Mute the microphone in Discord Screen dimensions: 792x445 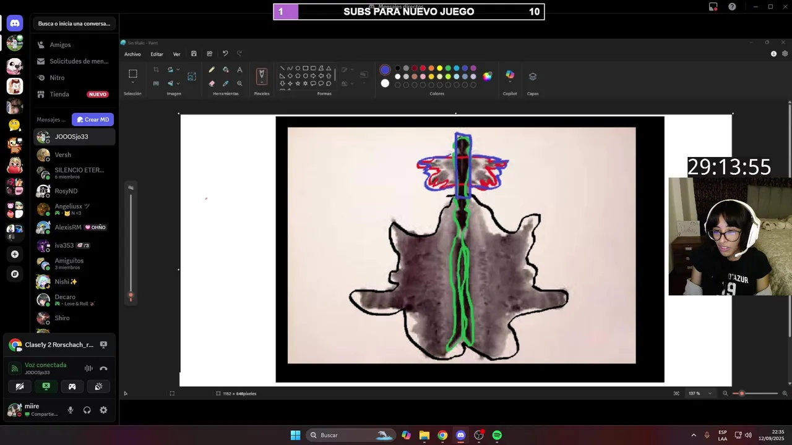71,410
